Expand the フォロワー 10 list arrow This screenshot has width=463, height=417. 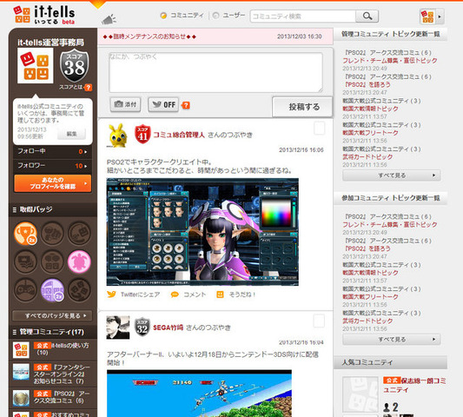[86, 166]
